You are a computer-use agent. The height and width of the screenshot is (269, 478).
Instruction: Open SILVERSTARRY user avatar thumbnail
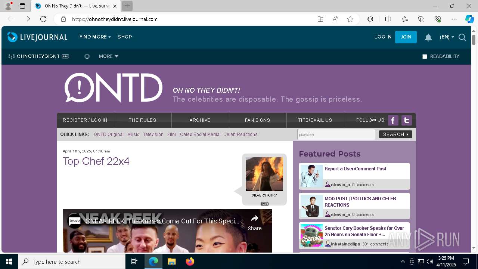click(x=264, y=174)
